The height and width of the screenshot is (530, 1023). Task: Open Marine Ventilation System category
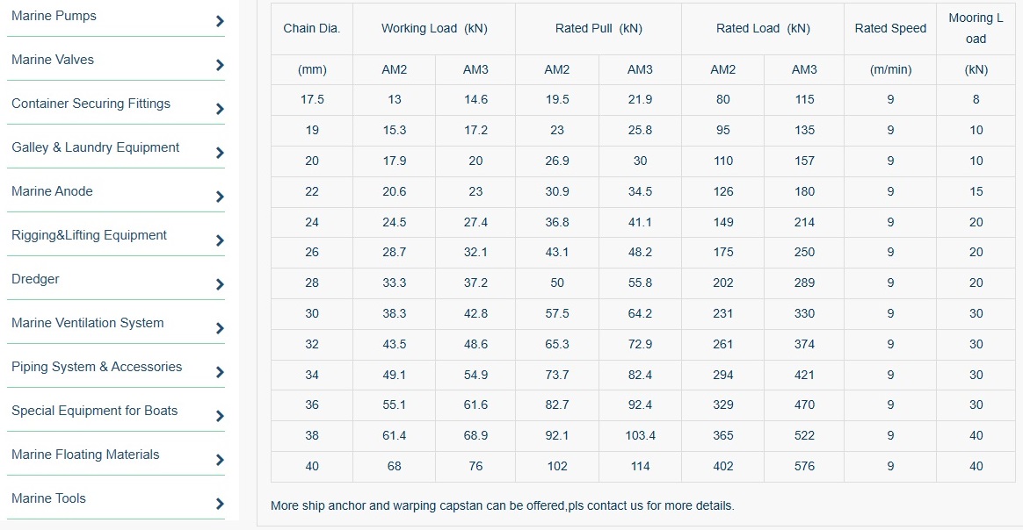point(88,323)
